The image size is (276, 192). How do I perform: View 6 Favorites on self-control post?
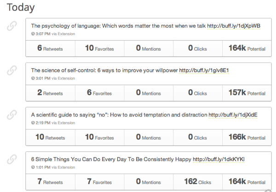(98, 93)
